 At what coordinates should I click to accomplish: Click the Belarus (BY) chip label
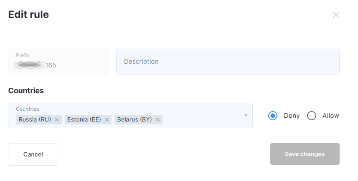pos(135,119)
